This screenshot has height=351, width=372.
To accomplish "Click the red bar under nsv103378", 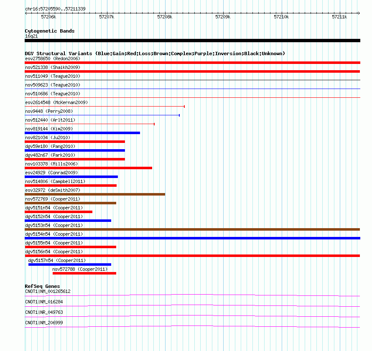I will (x=89, y=168).
